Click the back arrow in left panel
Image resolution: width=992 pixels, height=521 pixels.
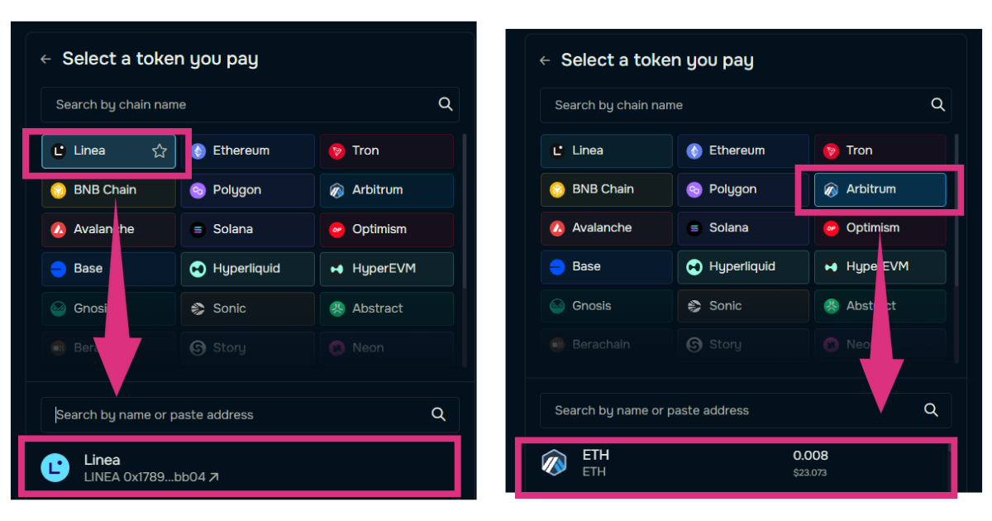pyautogui.click(x=45, y=60)
